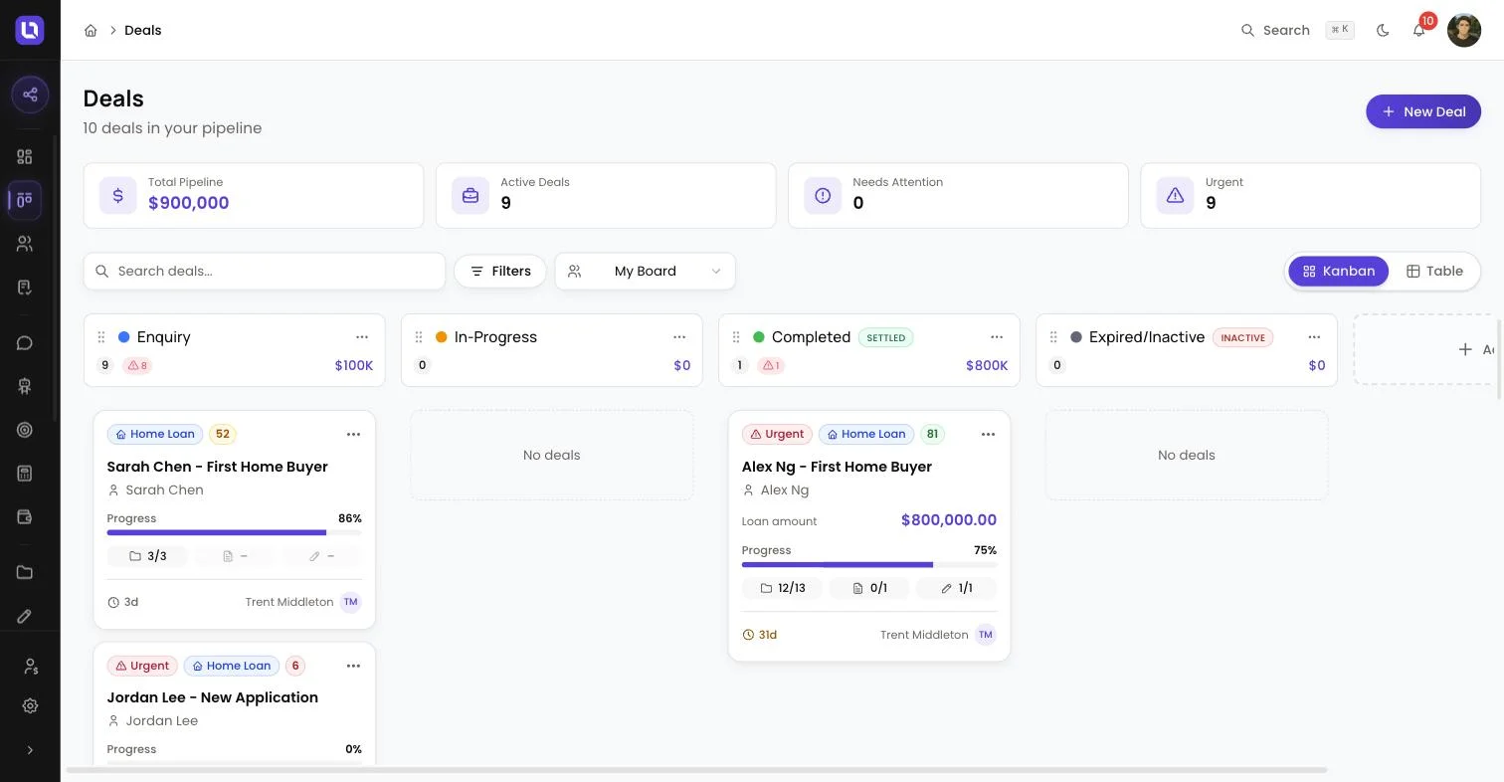Click Alex Ng deal progress bar
This screenshot has width=1504, height=782.
[x=868, y=565]
